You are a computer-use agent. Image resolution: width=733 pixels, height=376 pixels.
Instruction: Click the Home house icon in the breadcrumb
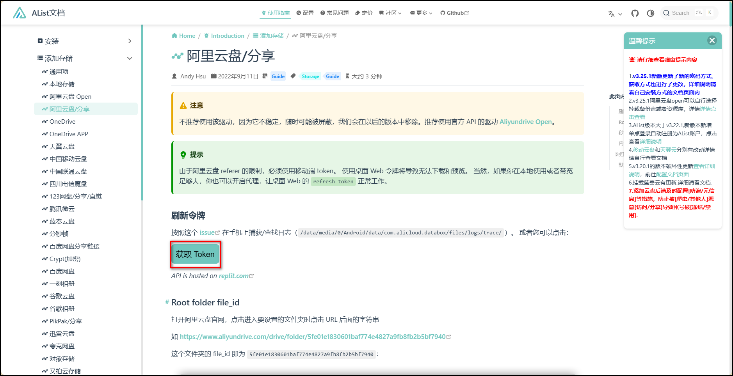point(174,35)
